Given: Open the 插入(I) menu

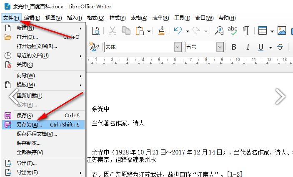Looking at the screenshot, I should (74, 18).
